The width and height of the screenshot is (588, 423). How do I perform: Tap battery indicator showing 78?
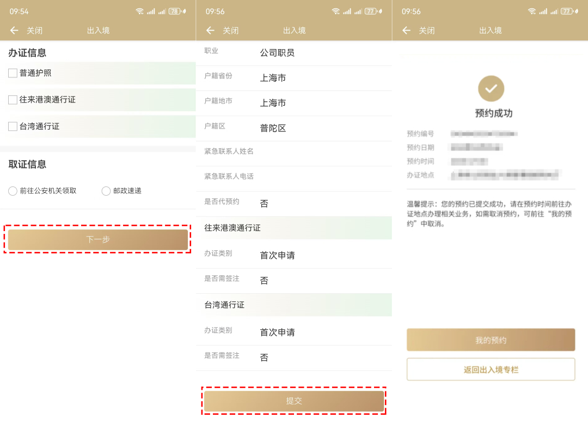[174, 11]
